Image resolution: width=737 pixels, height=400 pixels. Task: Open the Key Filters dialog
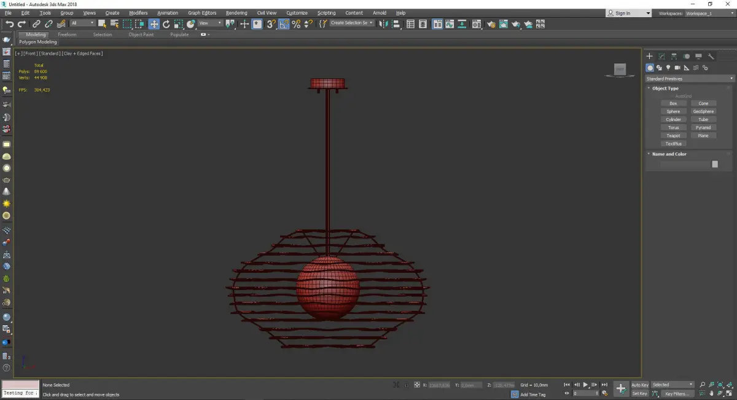click(676, 393)
